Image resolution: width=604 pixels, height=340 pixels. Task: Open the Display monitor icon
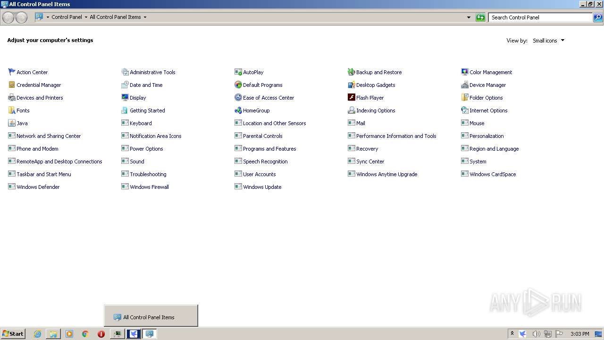pos(125,97)
